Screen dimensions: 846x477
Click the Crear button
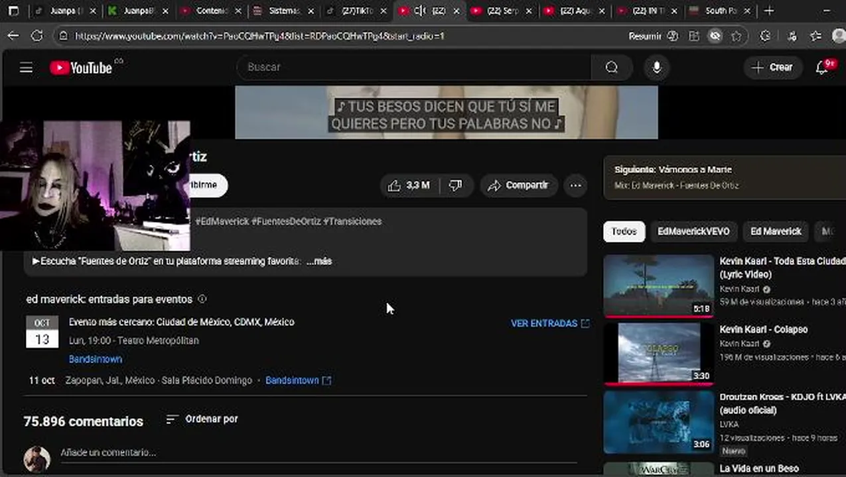click(772, 67)
